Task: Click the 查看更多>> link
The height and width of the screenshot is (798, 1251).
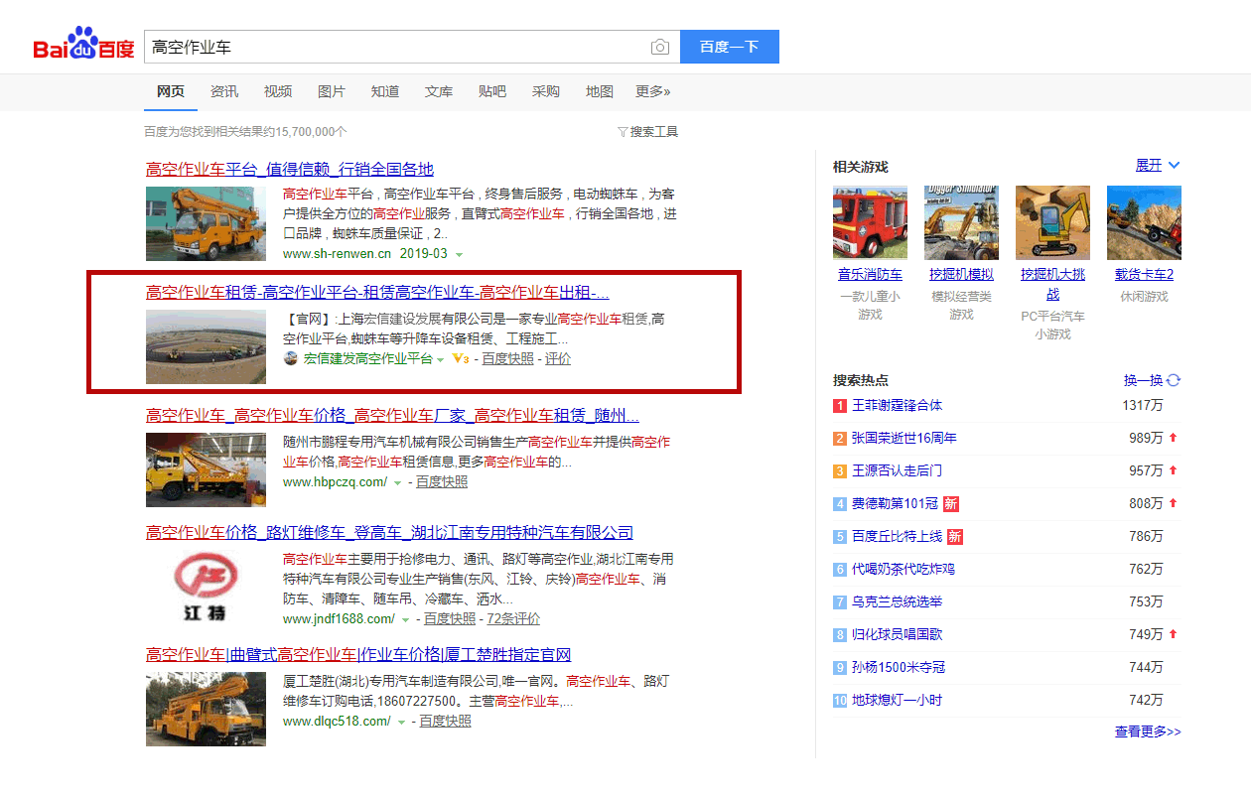Action: click(1148, 732)
